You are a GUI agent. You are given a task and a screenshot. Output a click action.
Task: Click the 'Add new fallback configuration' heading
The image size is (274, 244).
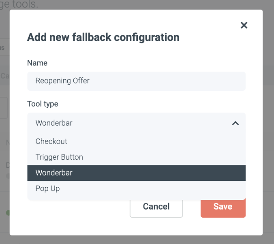click(x=103, y=37)
